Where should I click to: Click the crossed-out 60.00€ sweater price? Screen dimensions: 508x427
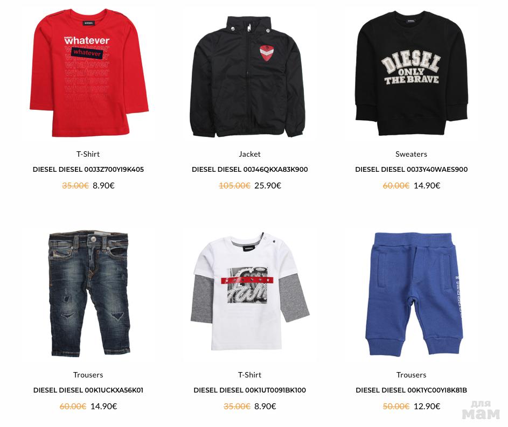396,185
